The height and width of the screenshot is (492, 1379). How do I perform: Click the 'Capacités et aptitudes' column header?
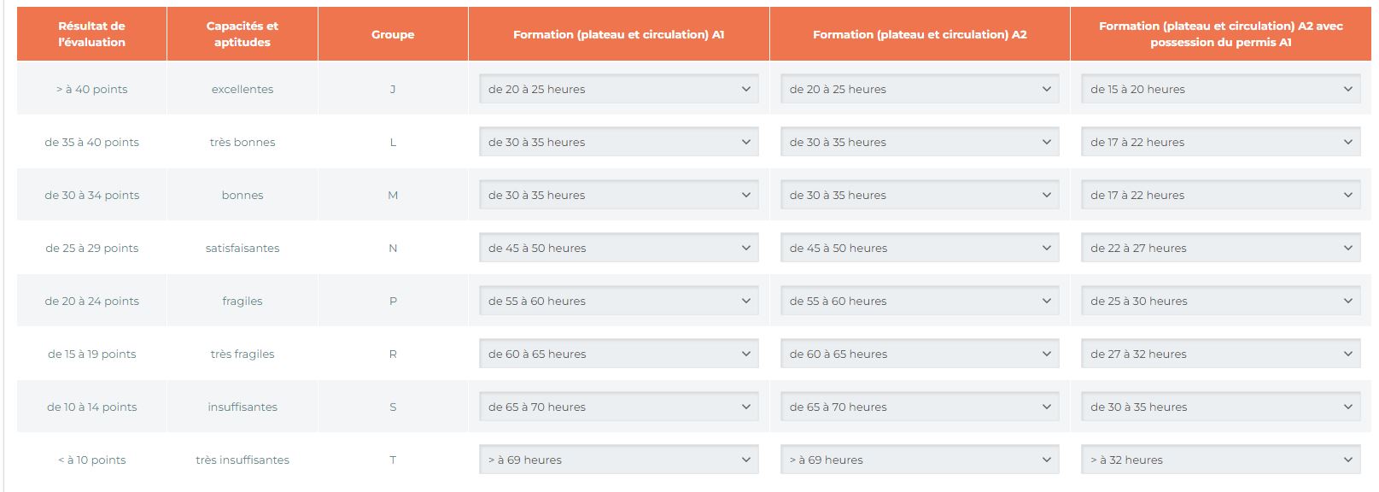[242, 34]
